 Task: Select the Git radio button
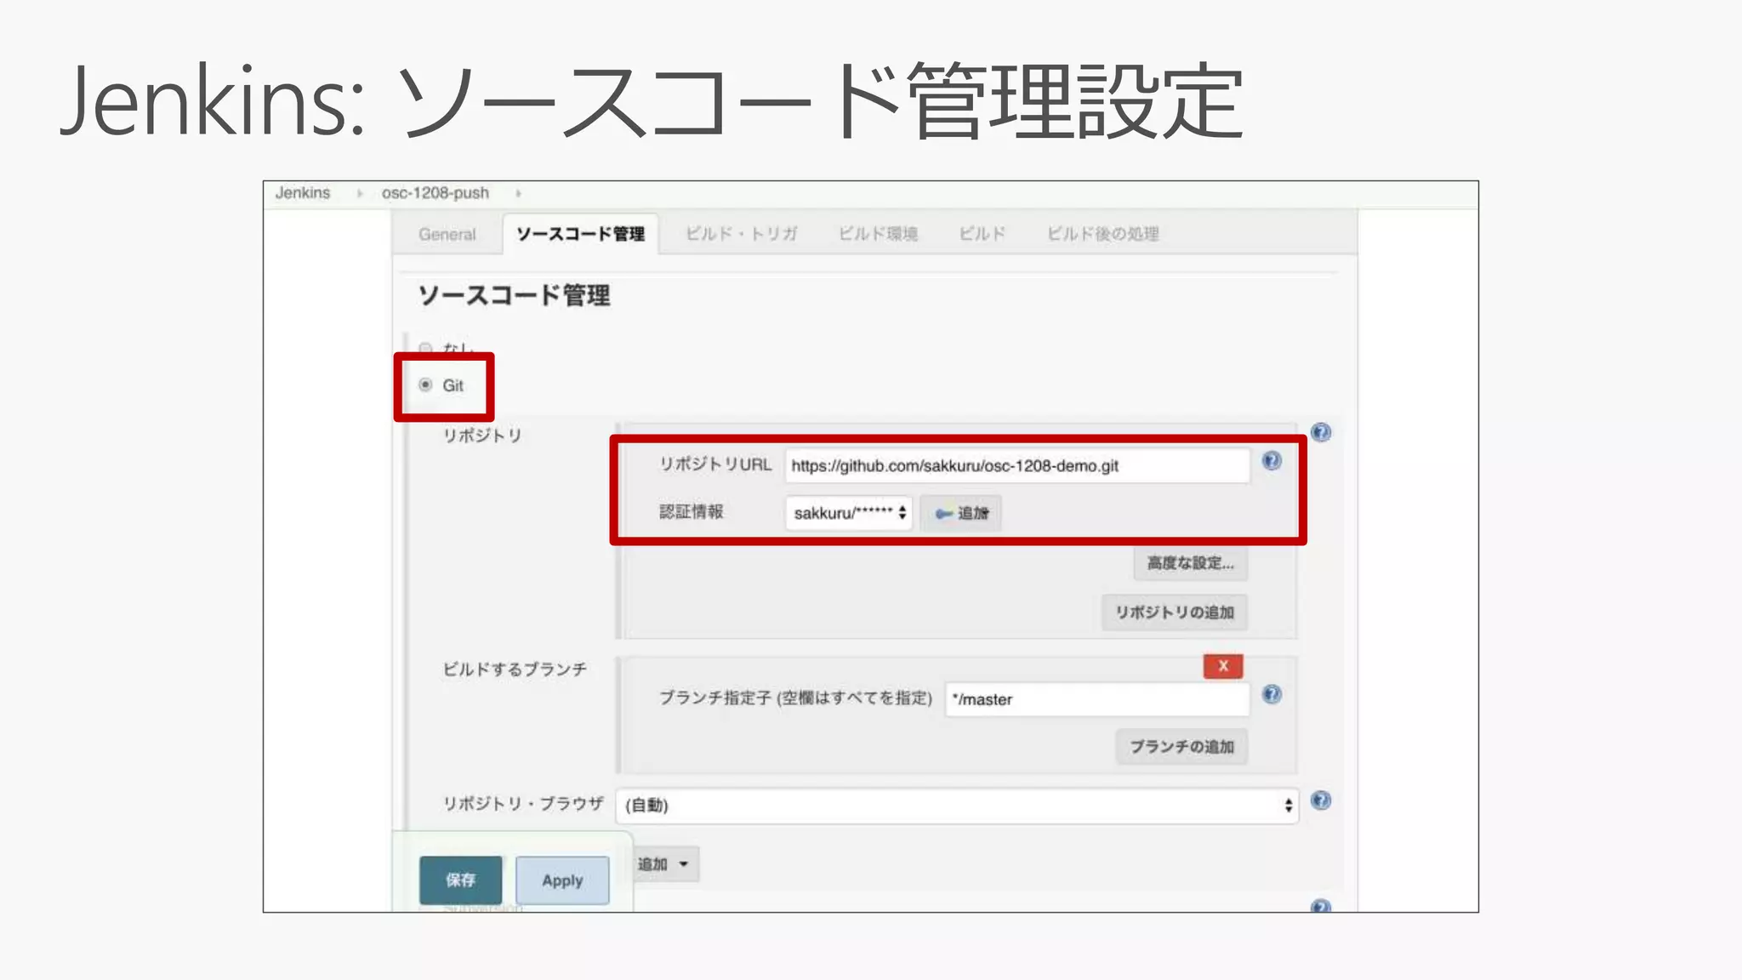(425, 385)
